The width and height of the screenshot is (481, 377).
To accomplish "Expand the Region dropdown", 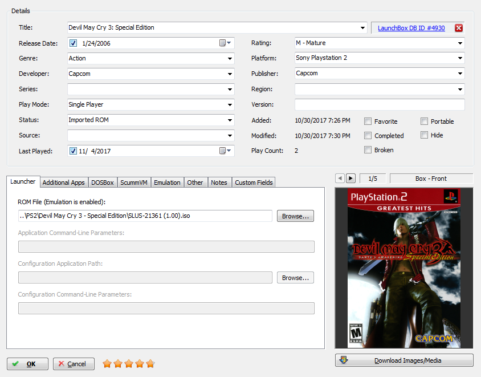I will pyautogui.click(x=460, y=90).
